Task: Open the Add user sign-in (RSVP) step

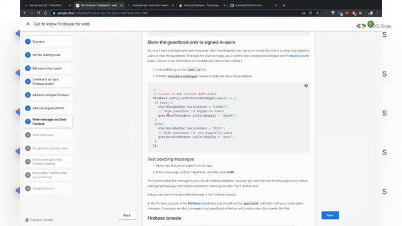Action: [x=48, y=108]
